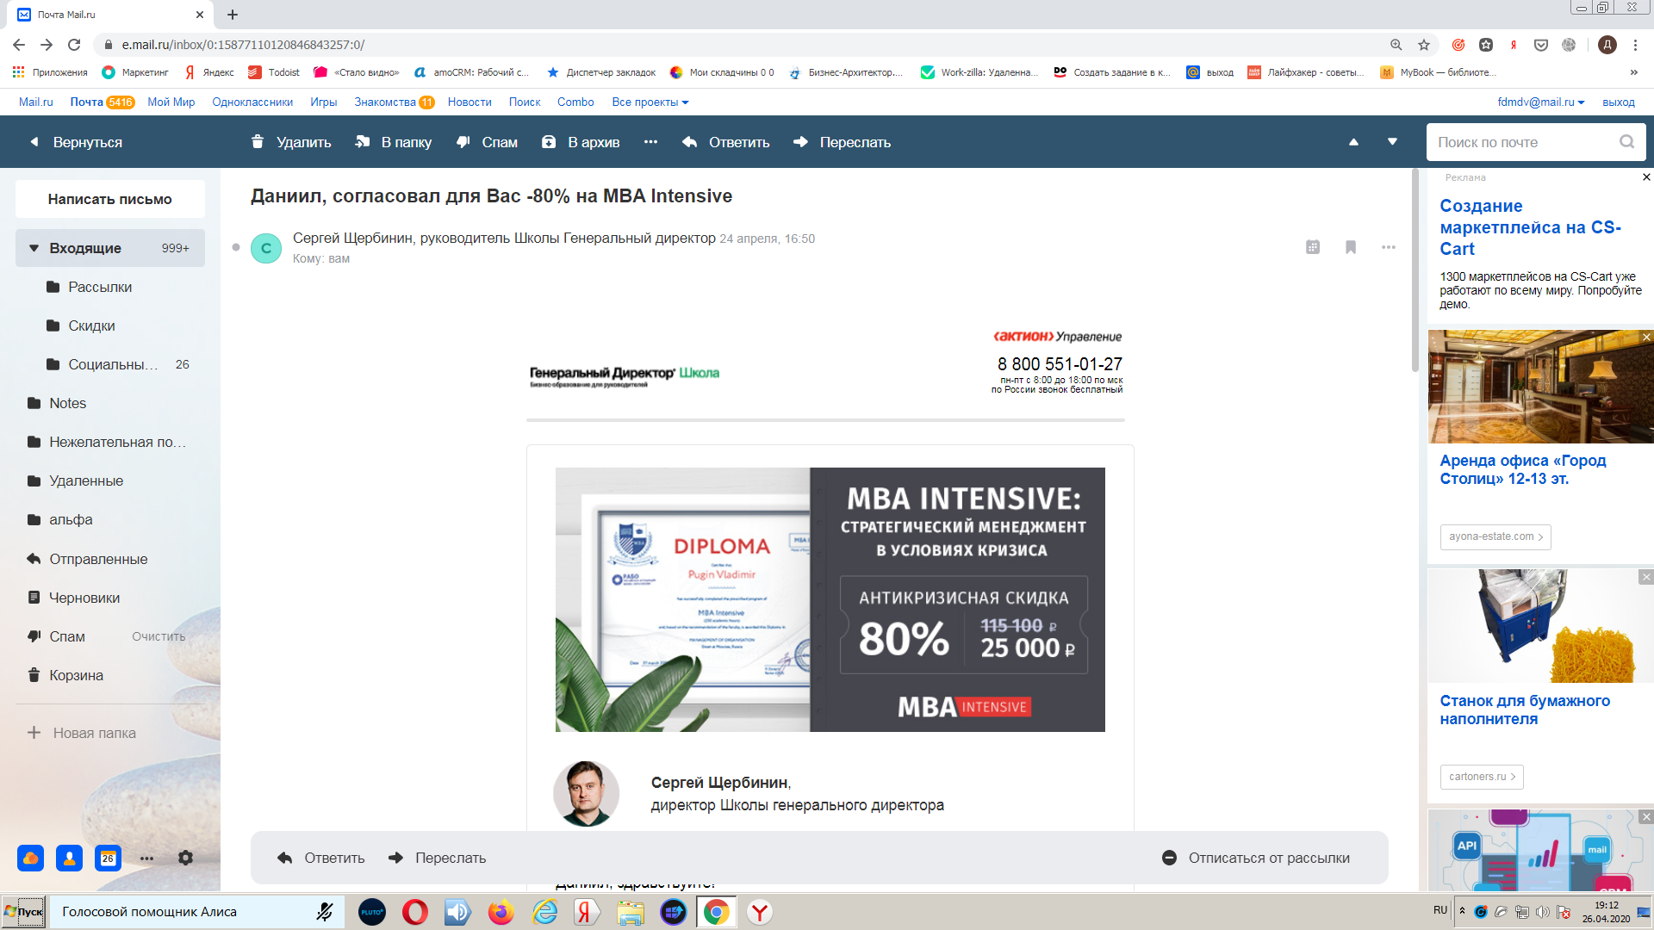
Task: Open the Скидки folder
Action: pyautogui.click(x=91, y=325)
